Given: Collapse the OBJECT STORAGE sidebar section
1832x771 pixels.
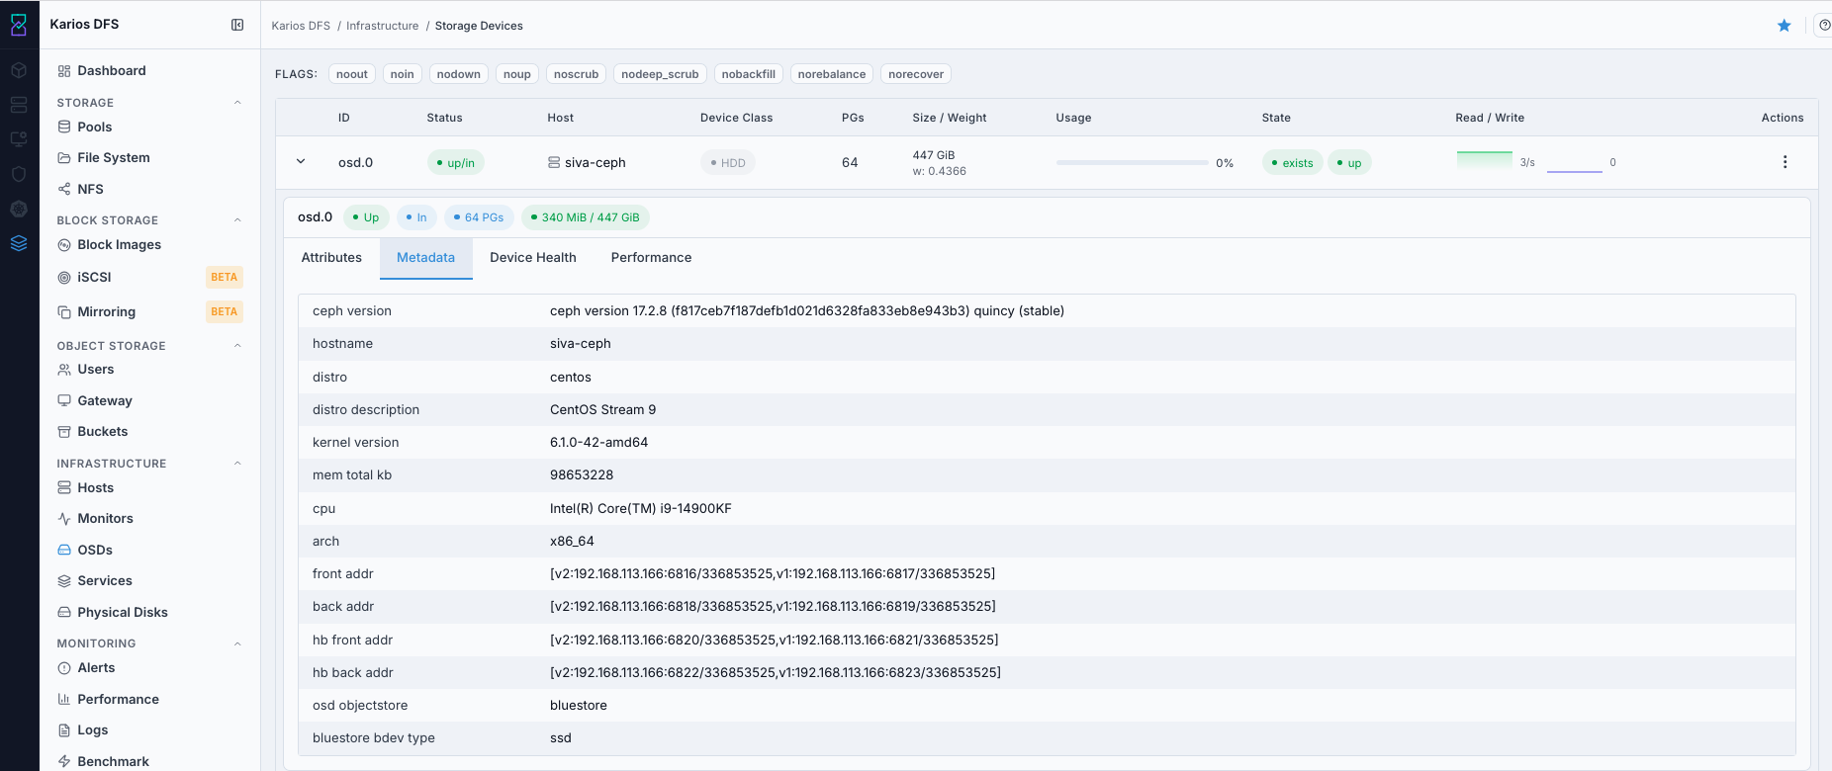Looking at the screenshot, I should pyautogui.click(x=237, y=346).
